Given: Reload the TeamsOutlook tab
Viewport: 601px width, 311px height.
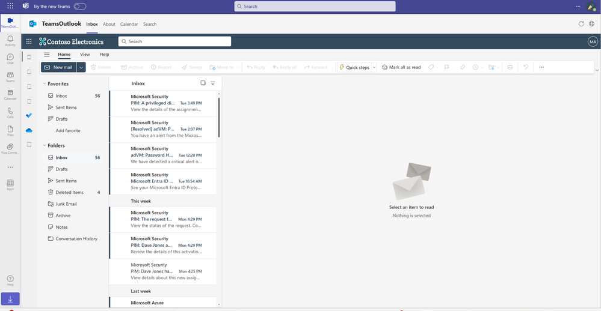Looking at the screenshot, I should coord(581,24).
